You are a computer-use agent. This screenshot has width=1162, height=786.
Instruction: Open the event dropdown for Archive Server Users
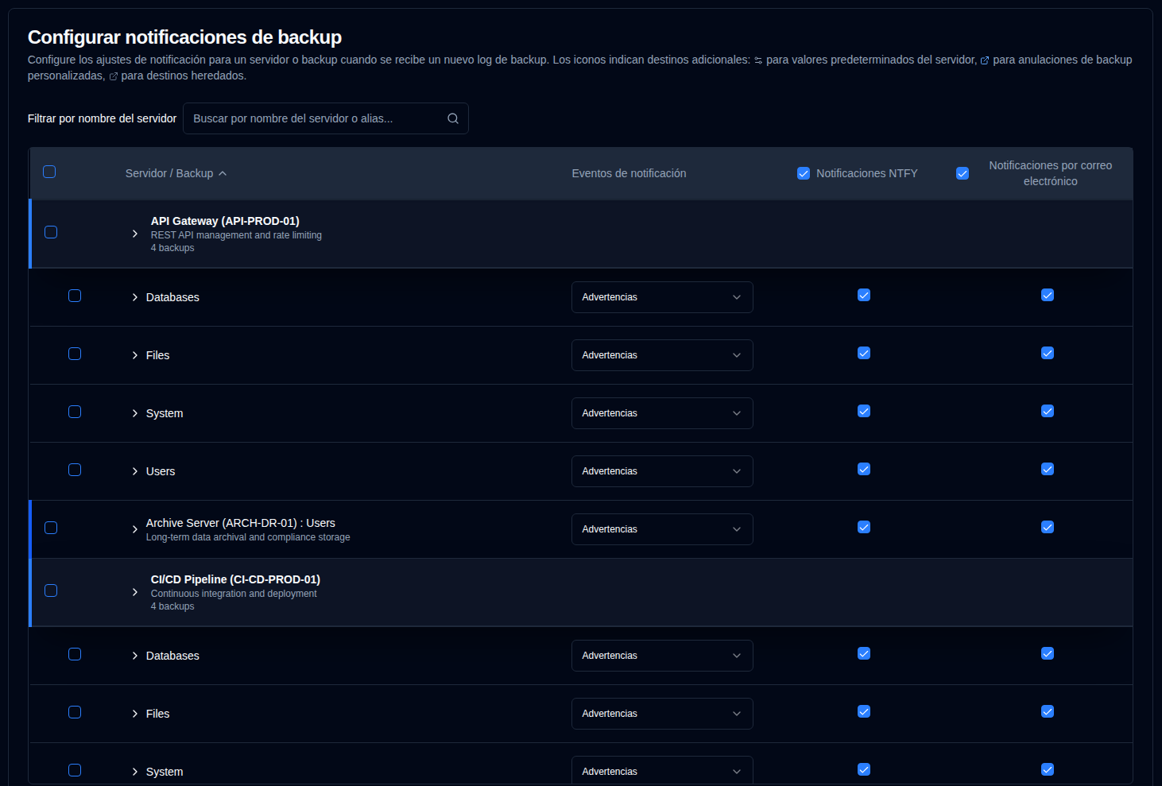tap(661, 529)
